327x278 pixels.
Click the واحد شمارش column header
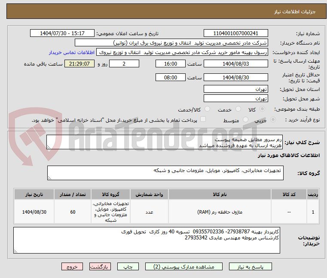[149, 194]
